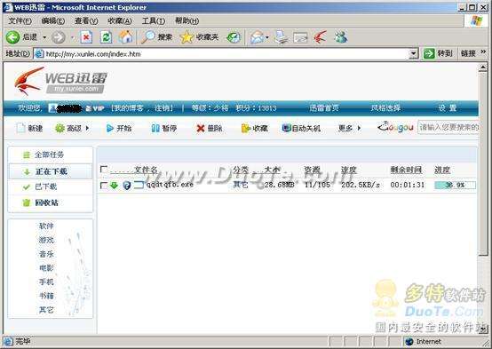Viewport: 492px width, 349px height.
Task: Click the Gougou search input field
Action: click(x=448, y=127)
